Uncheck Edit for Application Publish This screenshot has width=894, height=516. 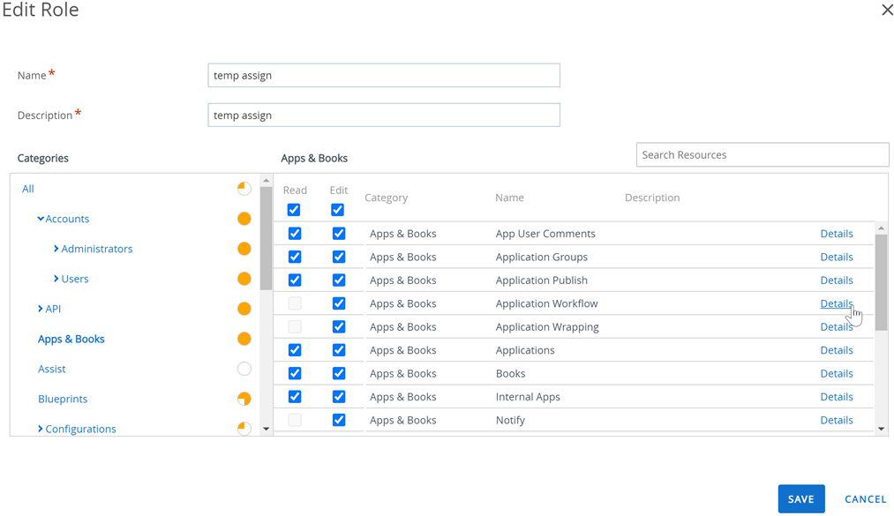click(x=339, y=280)
